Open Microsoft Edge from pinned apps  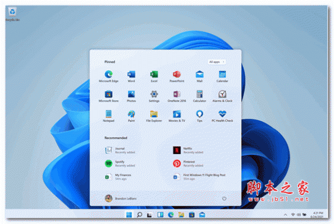109,75
